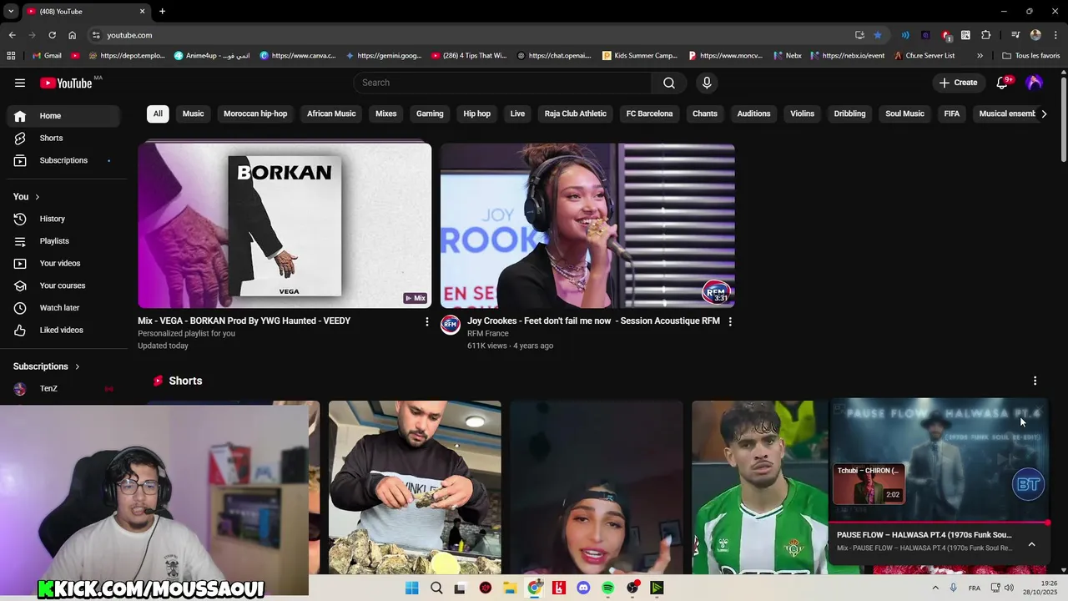Open Your videos in the sidebar
1068x601 pixels.
(63, 263)
